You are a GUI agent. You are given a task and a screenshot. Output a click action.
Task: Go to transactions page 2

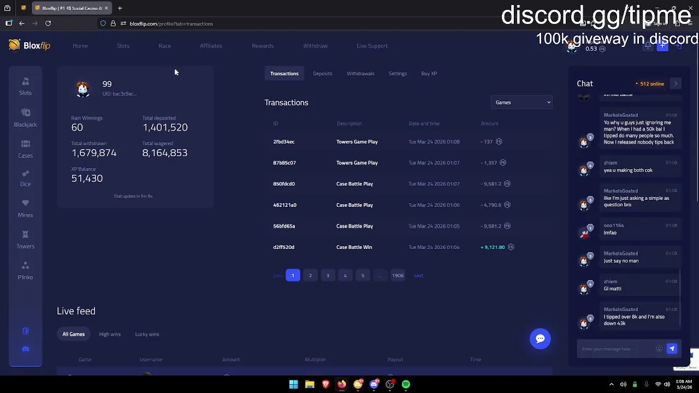pos(310,276)
